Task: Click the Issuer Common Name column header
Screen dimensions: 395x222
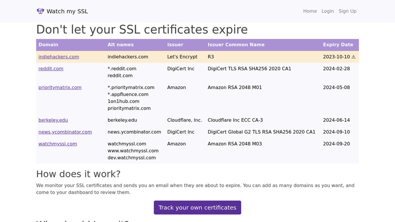Action: pyautogui.click(x=236, y=45)
